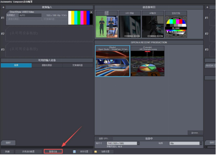
Task: Click the camera tracking slot of input #1
Action: click(x=24, y=19)
